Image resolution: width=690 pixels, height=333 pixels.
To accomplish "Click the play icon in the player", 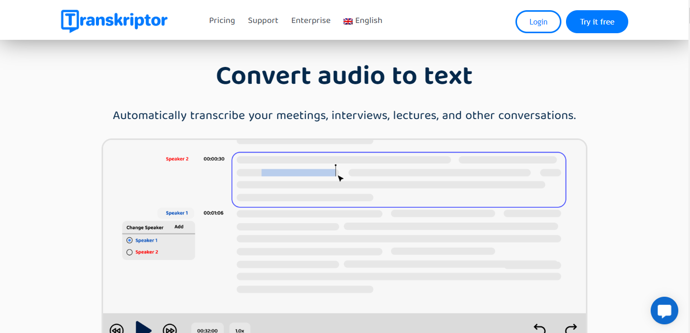I will (143, 327).
